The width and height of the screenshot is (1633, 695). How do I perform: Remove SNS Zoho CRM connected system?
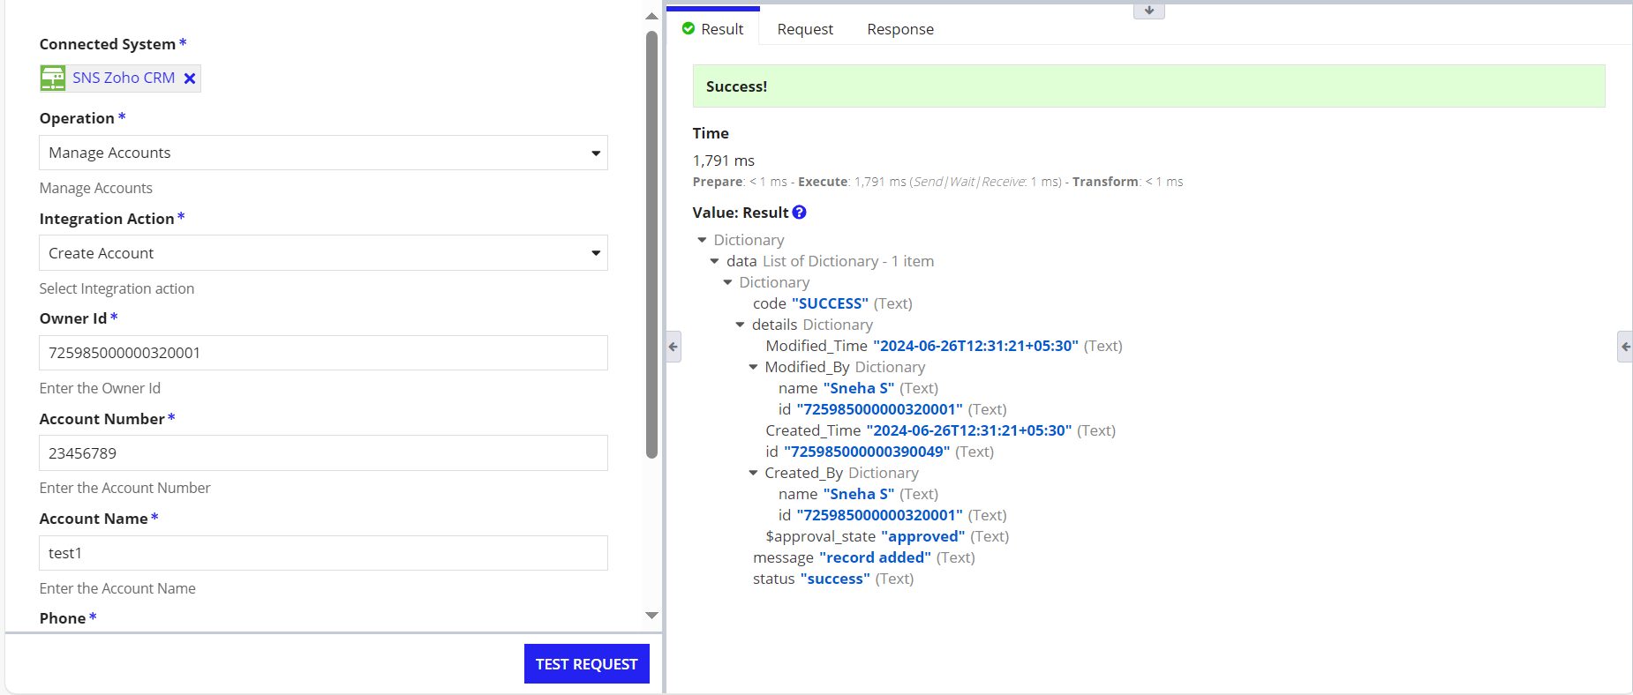point(189,78)
